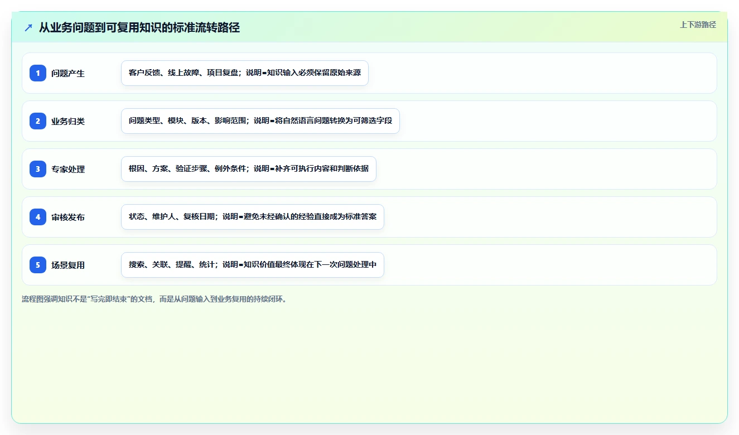Select the 专家处理 step label
739x435 pixels.
[68, 169]
